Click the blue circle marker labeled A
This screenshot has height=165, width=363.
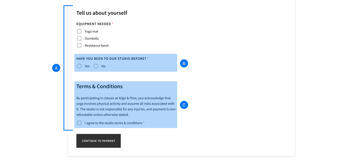56,68
